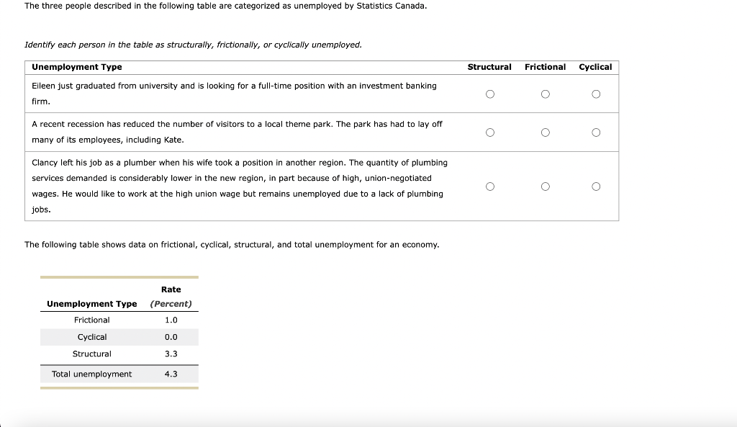Select Frictional for Clancy's row
Image resolution: width=737 pixels, height=427 pixels.
pyautogui.click(x=546, y=186)
